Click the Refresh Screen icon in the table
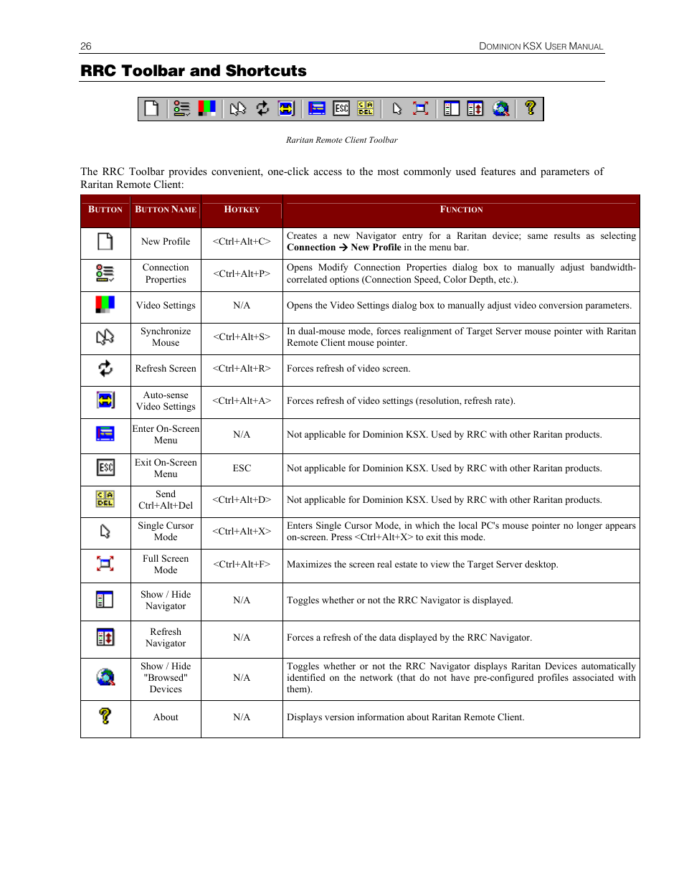Viewport: 684px width, 886px height. click(105, 368)
